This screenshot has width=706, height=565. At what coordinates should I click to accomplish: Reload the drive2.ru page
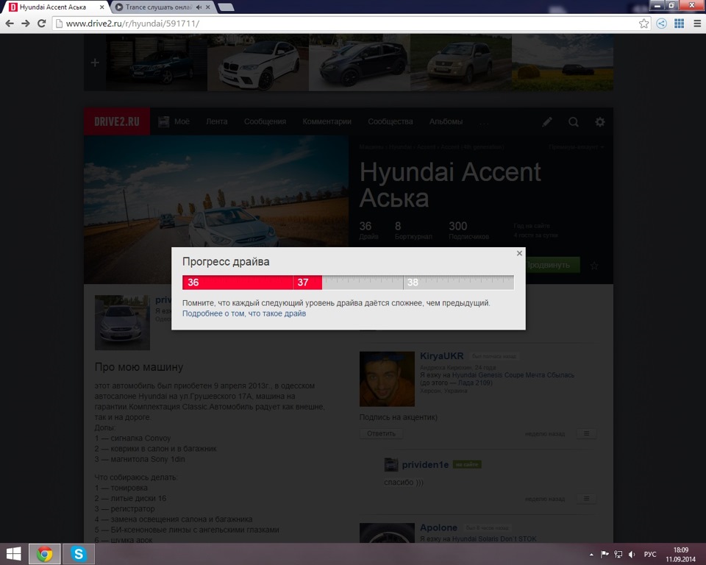pos(41,24)
